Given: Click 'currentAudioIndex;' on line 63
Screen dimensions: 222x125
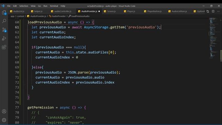Looking at the screenshot, I should (x=58, y=37).
